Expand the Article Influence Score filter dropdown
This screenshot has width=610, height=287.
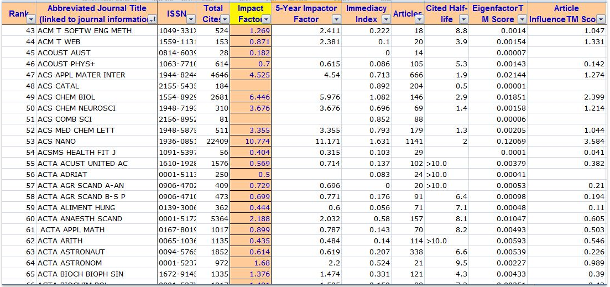(x=601, y=19)
